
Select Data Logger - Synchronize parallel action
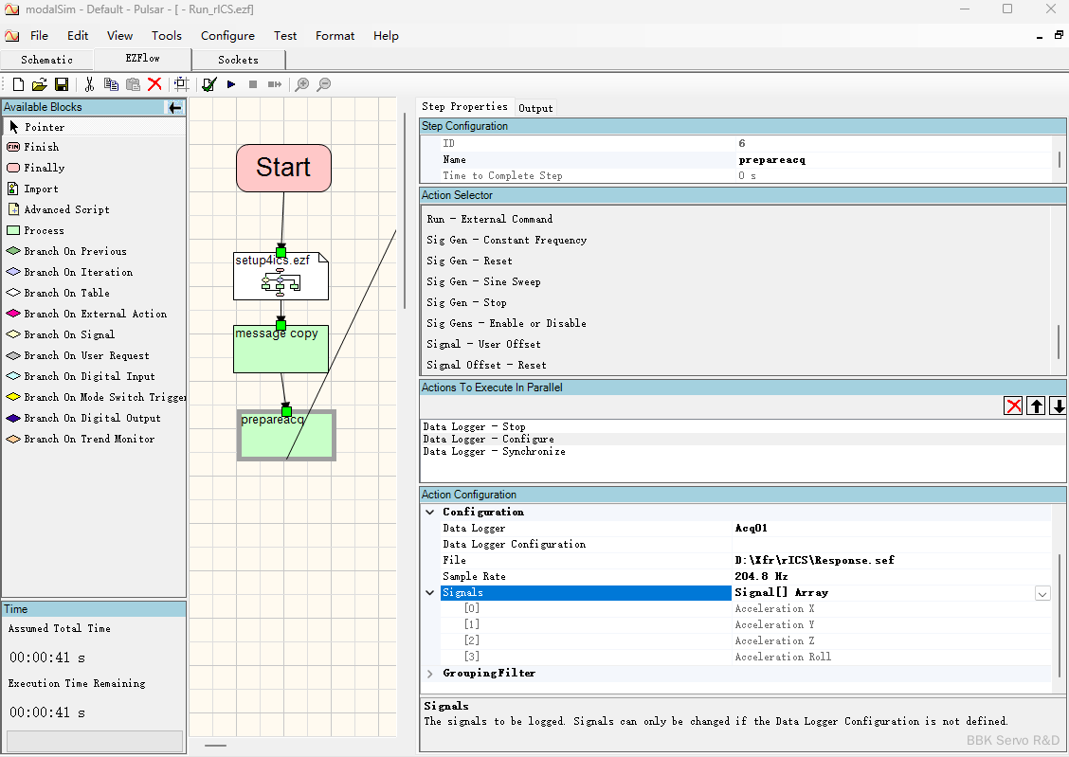click(x=494, y=452)
